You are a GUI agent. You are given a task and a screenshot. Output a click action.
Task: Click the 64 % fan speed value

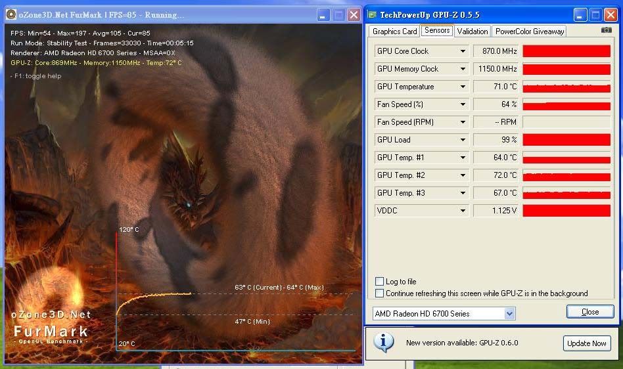pos(496,104)
